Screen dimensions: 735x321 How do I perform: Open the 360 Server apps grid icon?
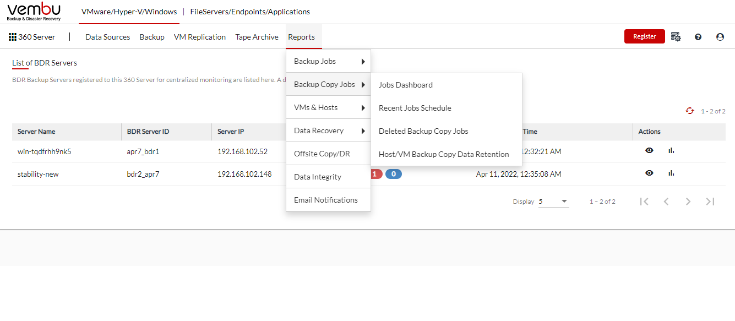coord(13,37)
